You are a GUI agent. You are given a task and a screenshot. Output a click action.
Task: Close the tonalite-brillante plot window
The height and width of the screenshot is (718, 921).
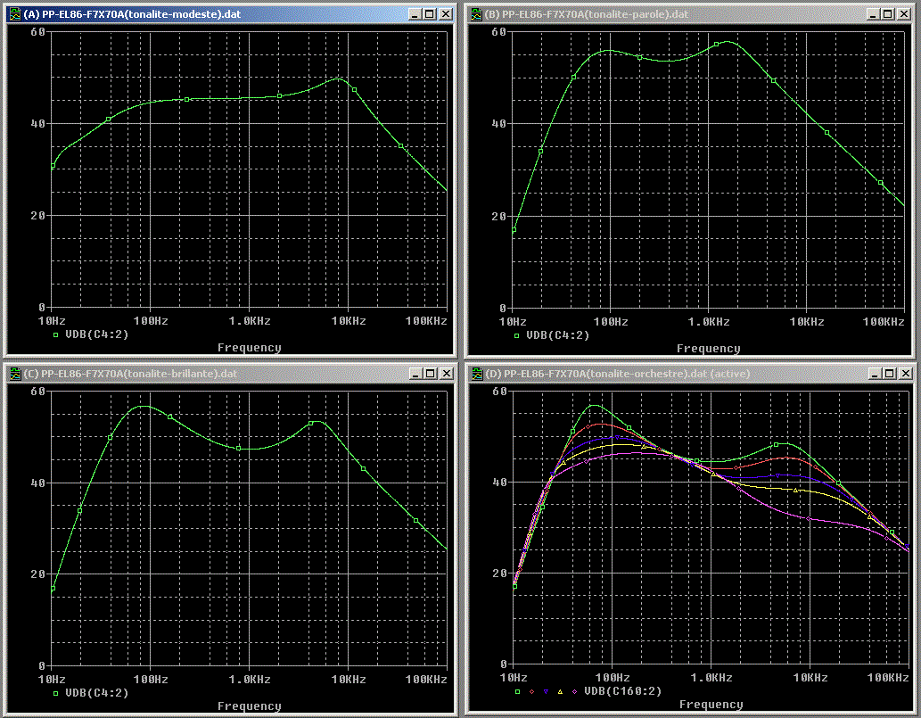point(447,374)
